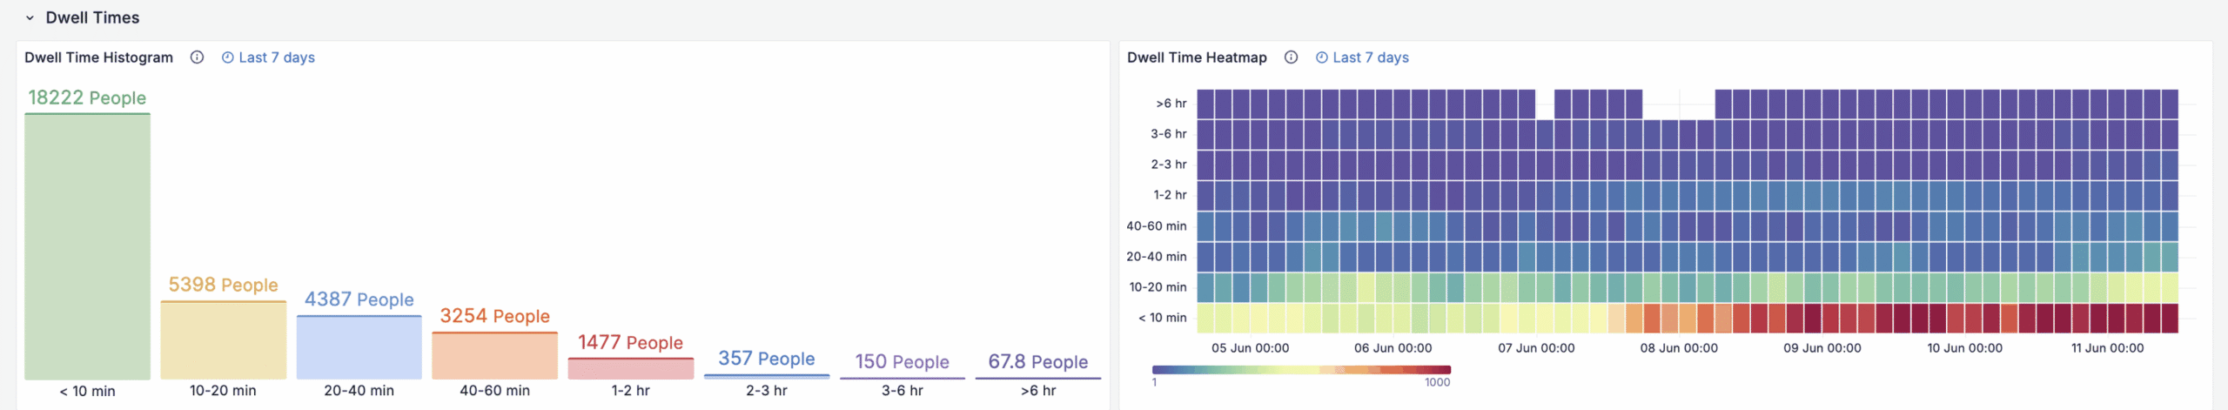The image size is (2228, 410).
Task: Click the 08 Jun 00:00 heatmap axis label
Action: [x=1679, y=348]
